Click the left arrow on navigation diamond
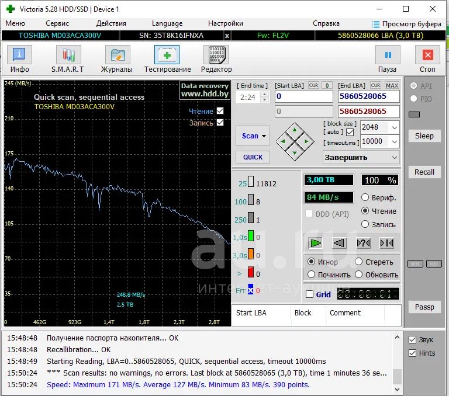The image size is (449, 396). [283, 141]
